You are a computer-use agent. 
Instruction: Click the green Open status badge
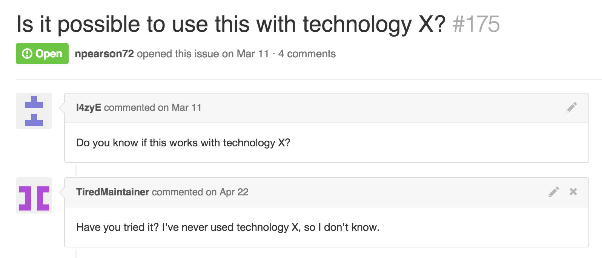[42, 54]
